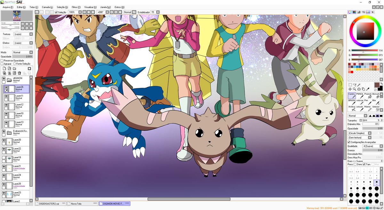Select the Borrach eraser tool

[376, 95]
